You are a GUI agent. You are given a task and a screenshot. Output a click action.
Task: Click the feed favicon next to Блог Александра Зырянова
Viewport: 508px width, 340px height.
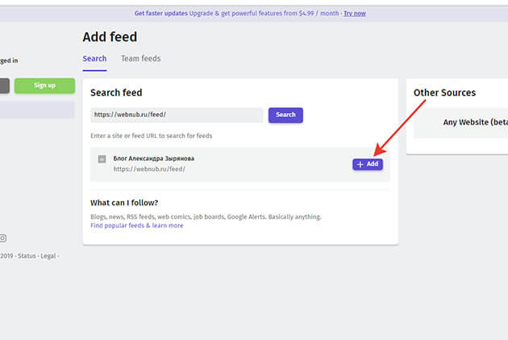click(102, 159)
